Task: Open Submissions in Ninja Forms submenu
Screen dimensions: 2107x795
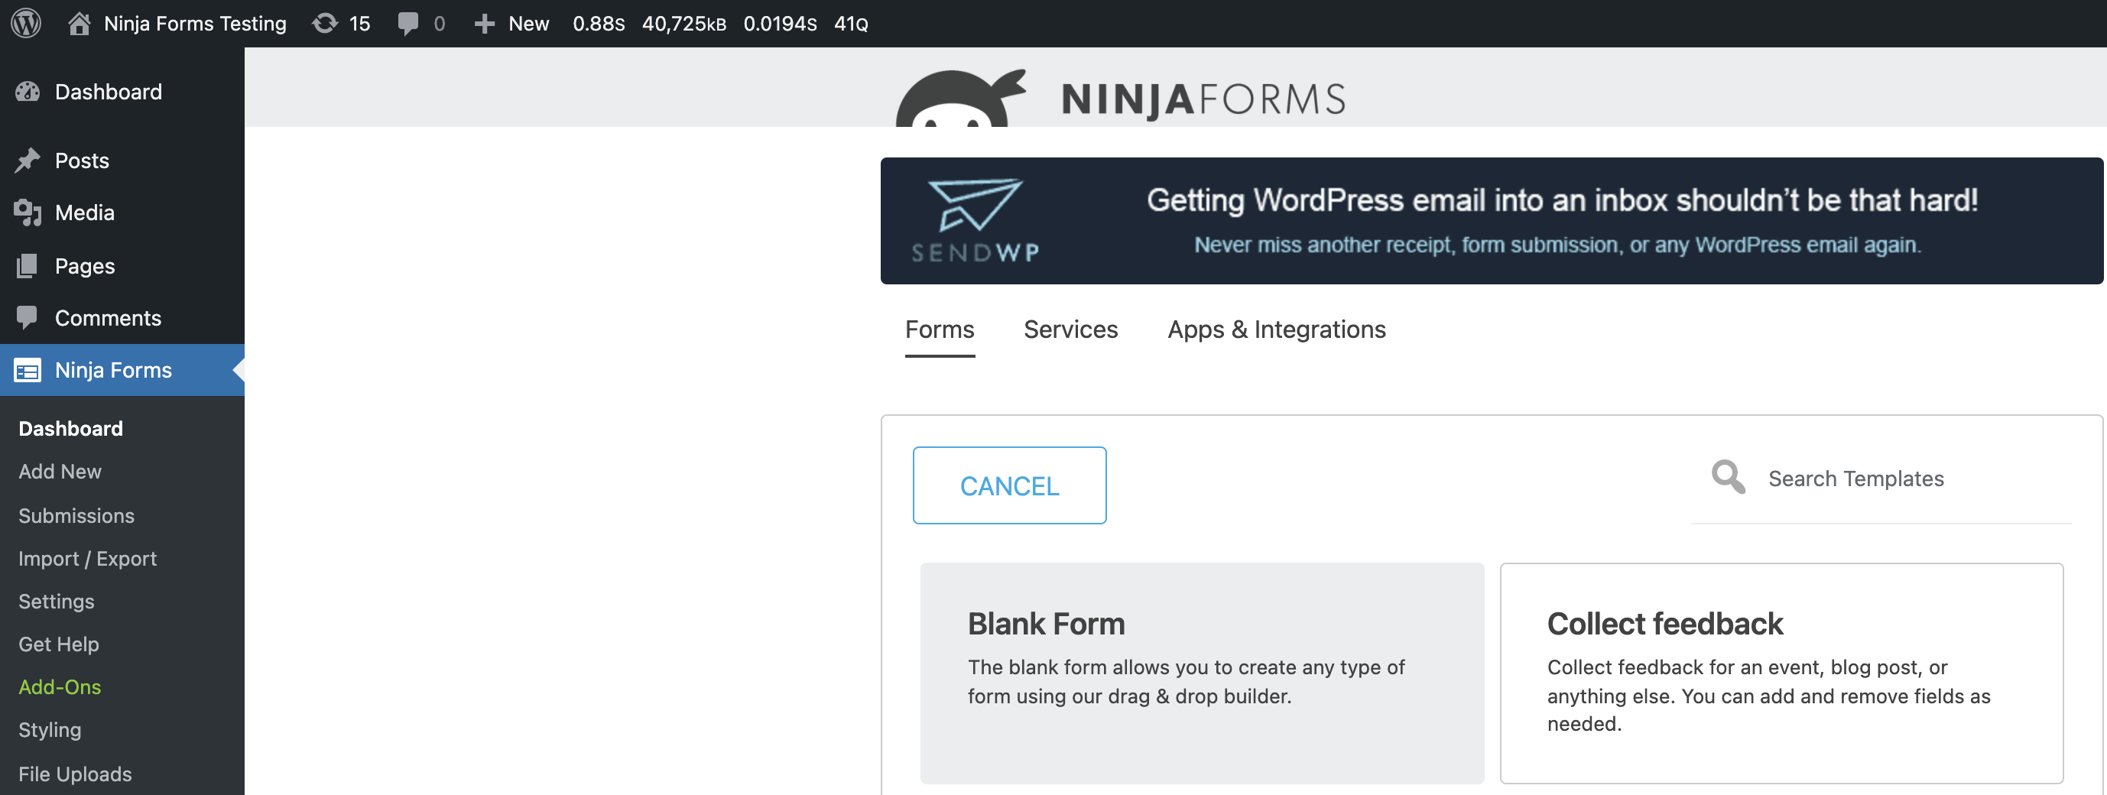Action: [76, 516]
